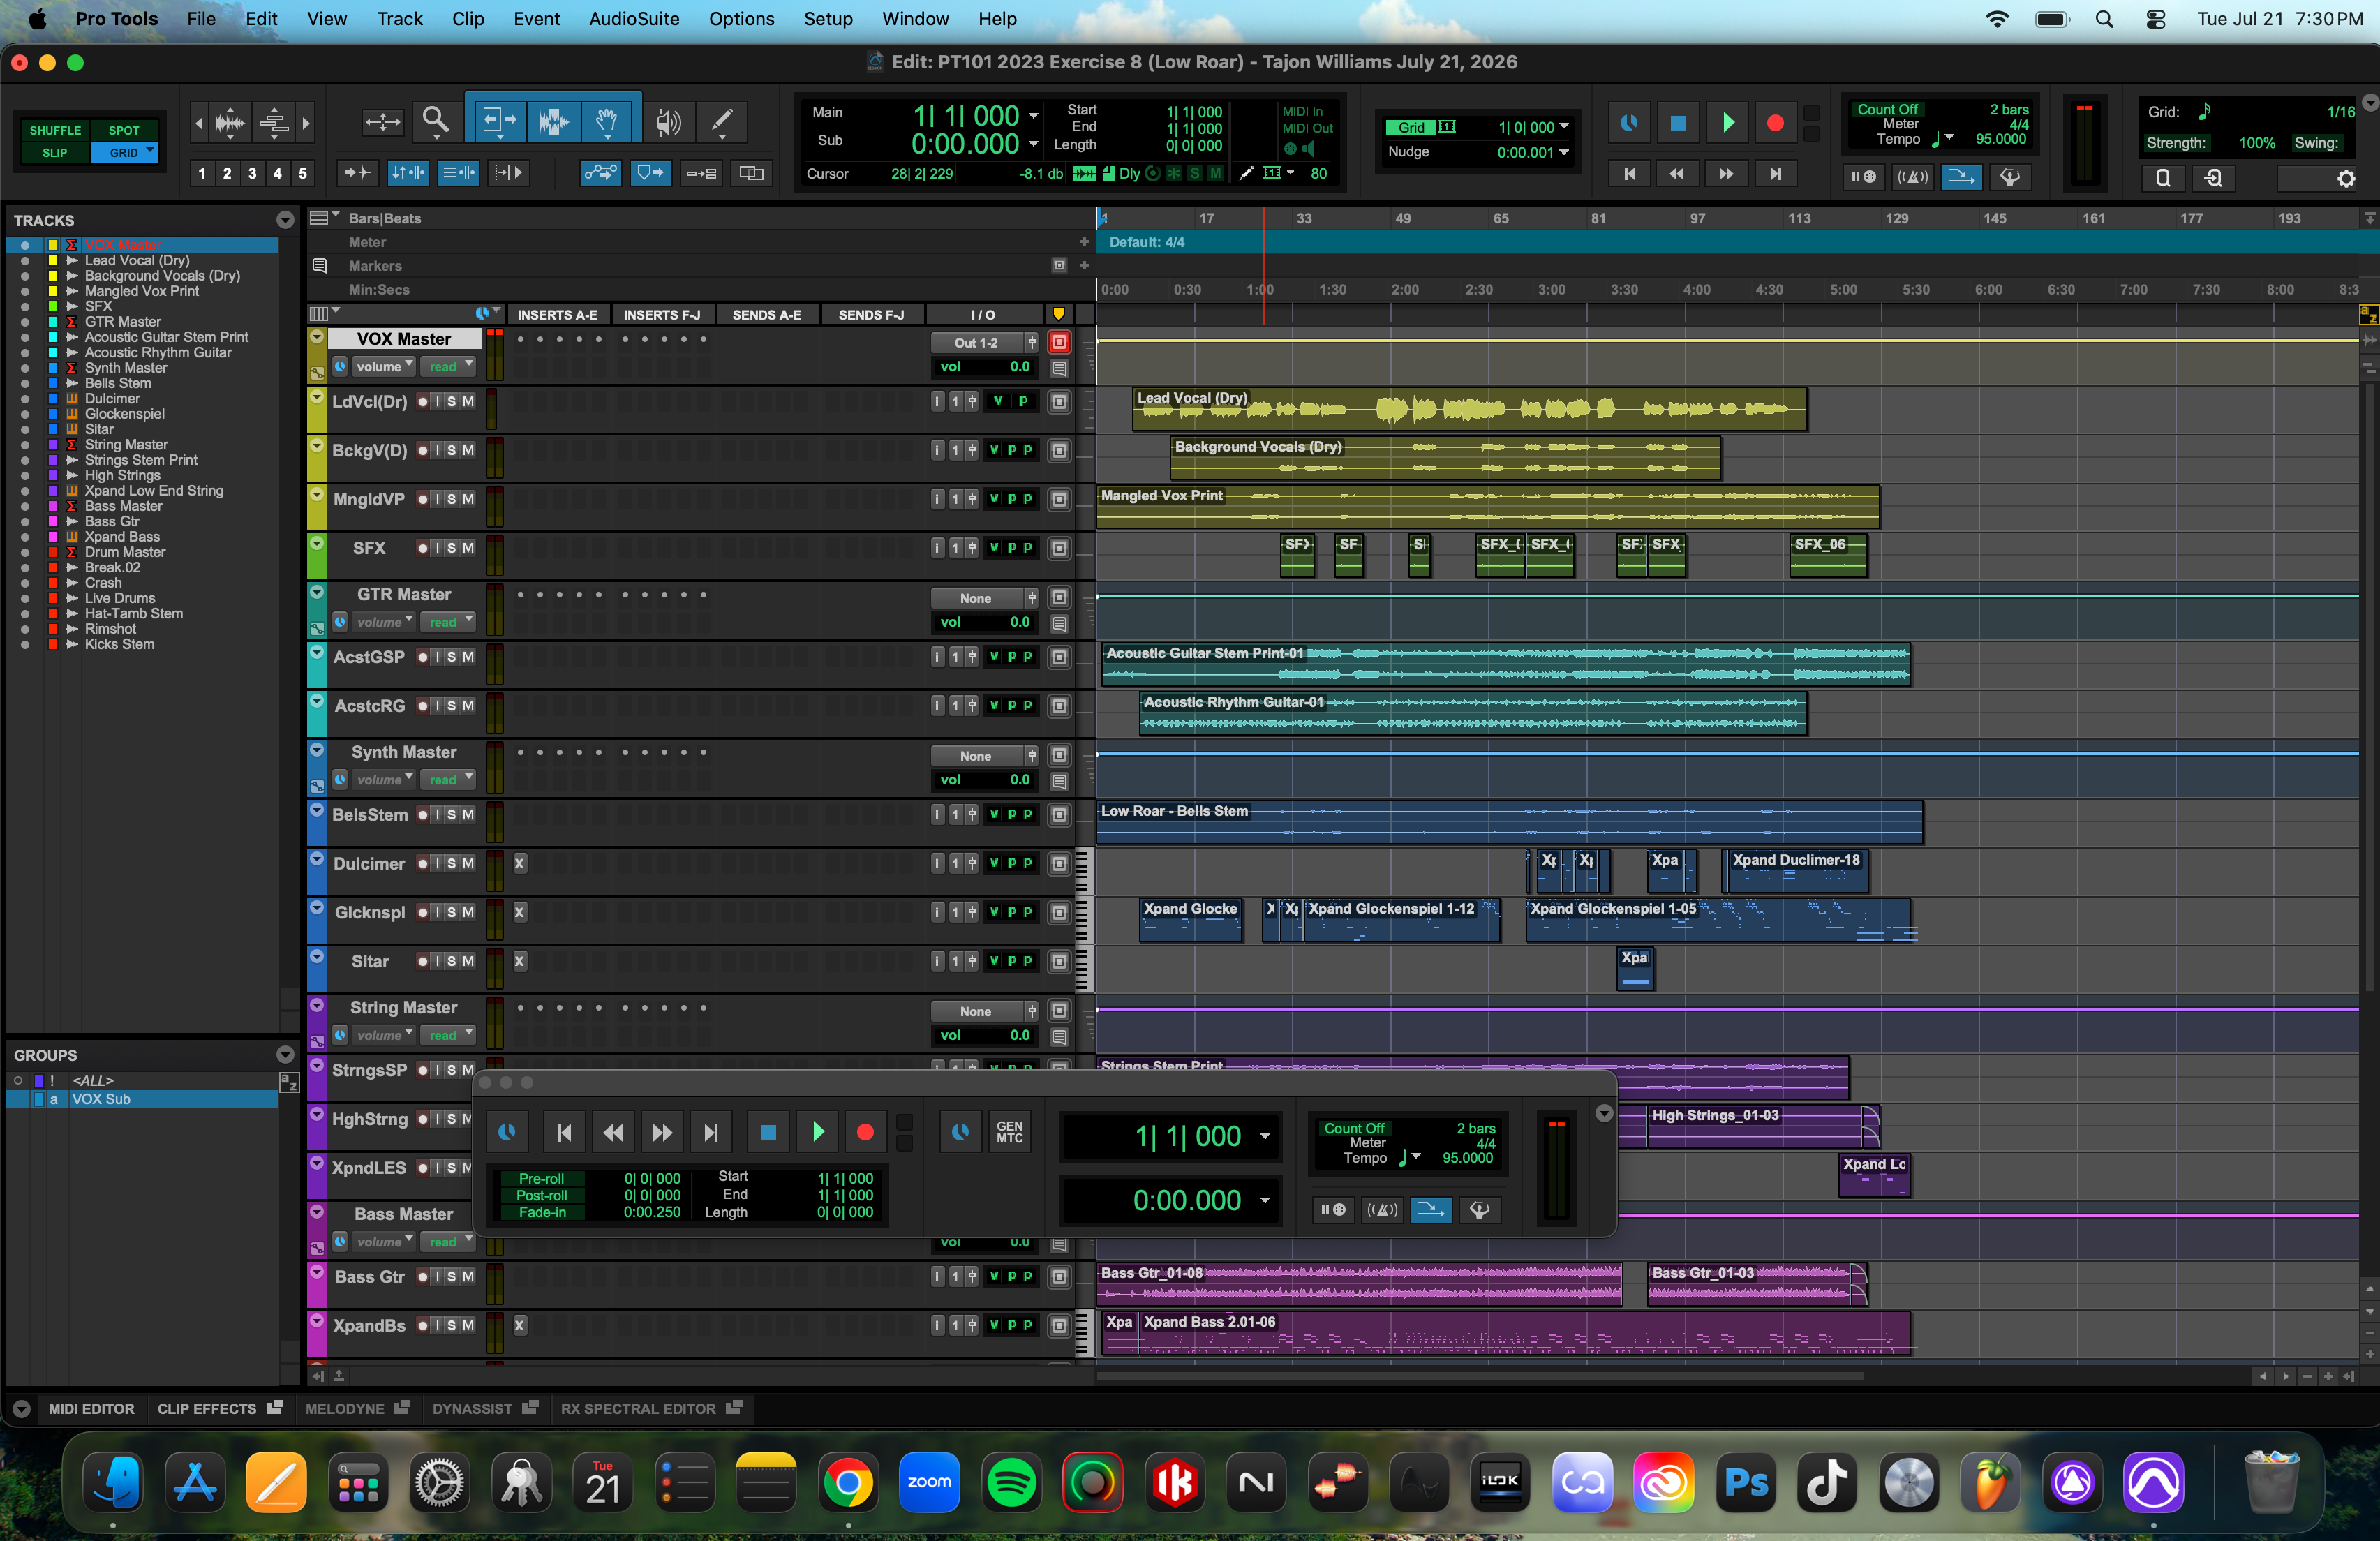This screenshot has height=1541, width=2380.
Task: Select the Mangled Vox Print clip
Action: coord(1488,507)
